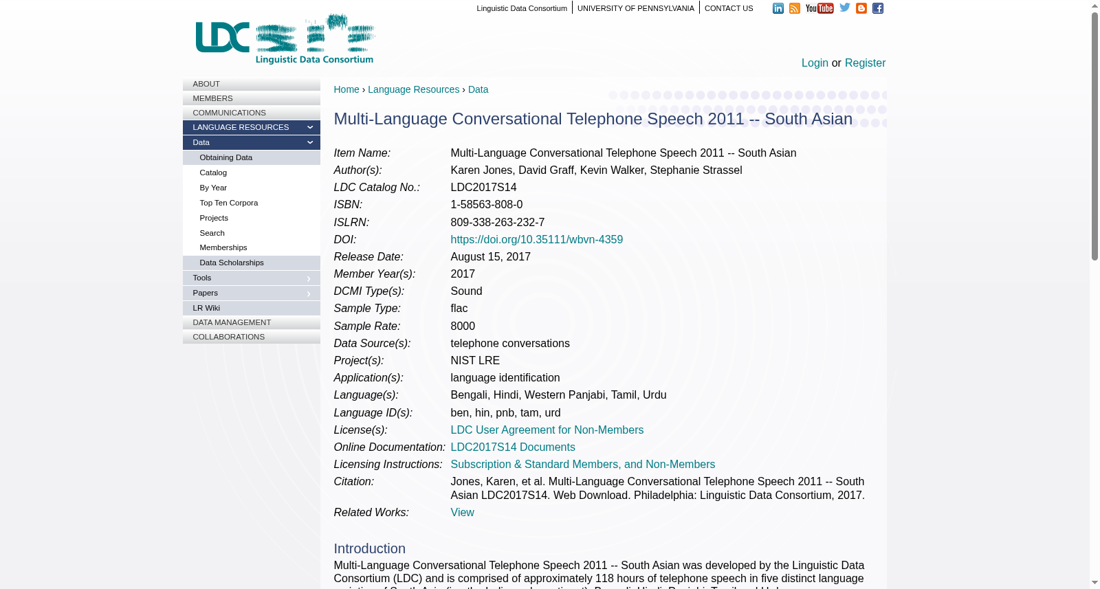
Task: Open the RSS feed icon
Action: coord(794,8)
